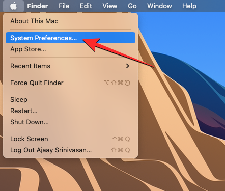Put the Mac to Sleep
This screenshot has width=225, height=191.
[x=70, y=99]
